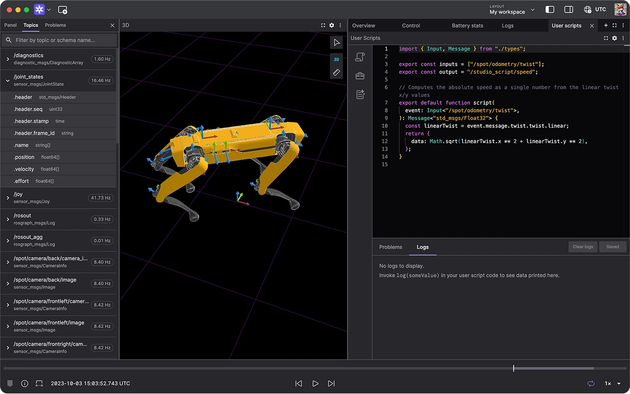This screenshot has height=394, width=630.
Task: Open the Utilities toolbox icon in User Scripts
Action: pyautogui.click(x=360, y=75)
